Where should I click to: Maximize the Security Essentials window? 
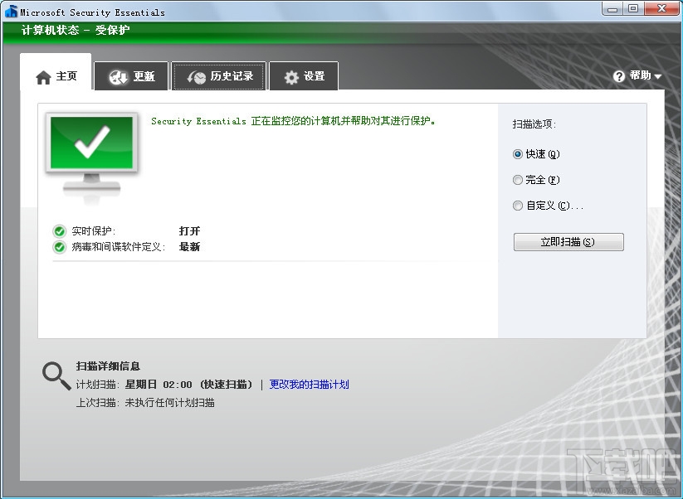(633, 8)
